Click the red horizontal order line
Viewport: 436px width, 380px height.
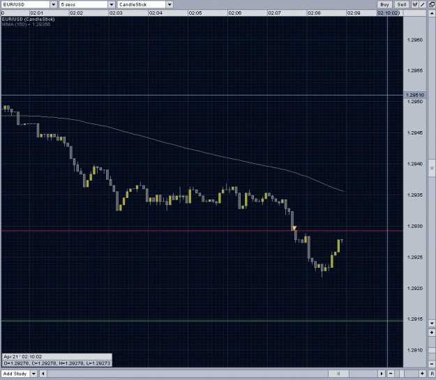pos(202,231)
